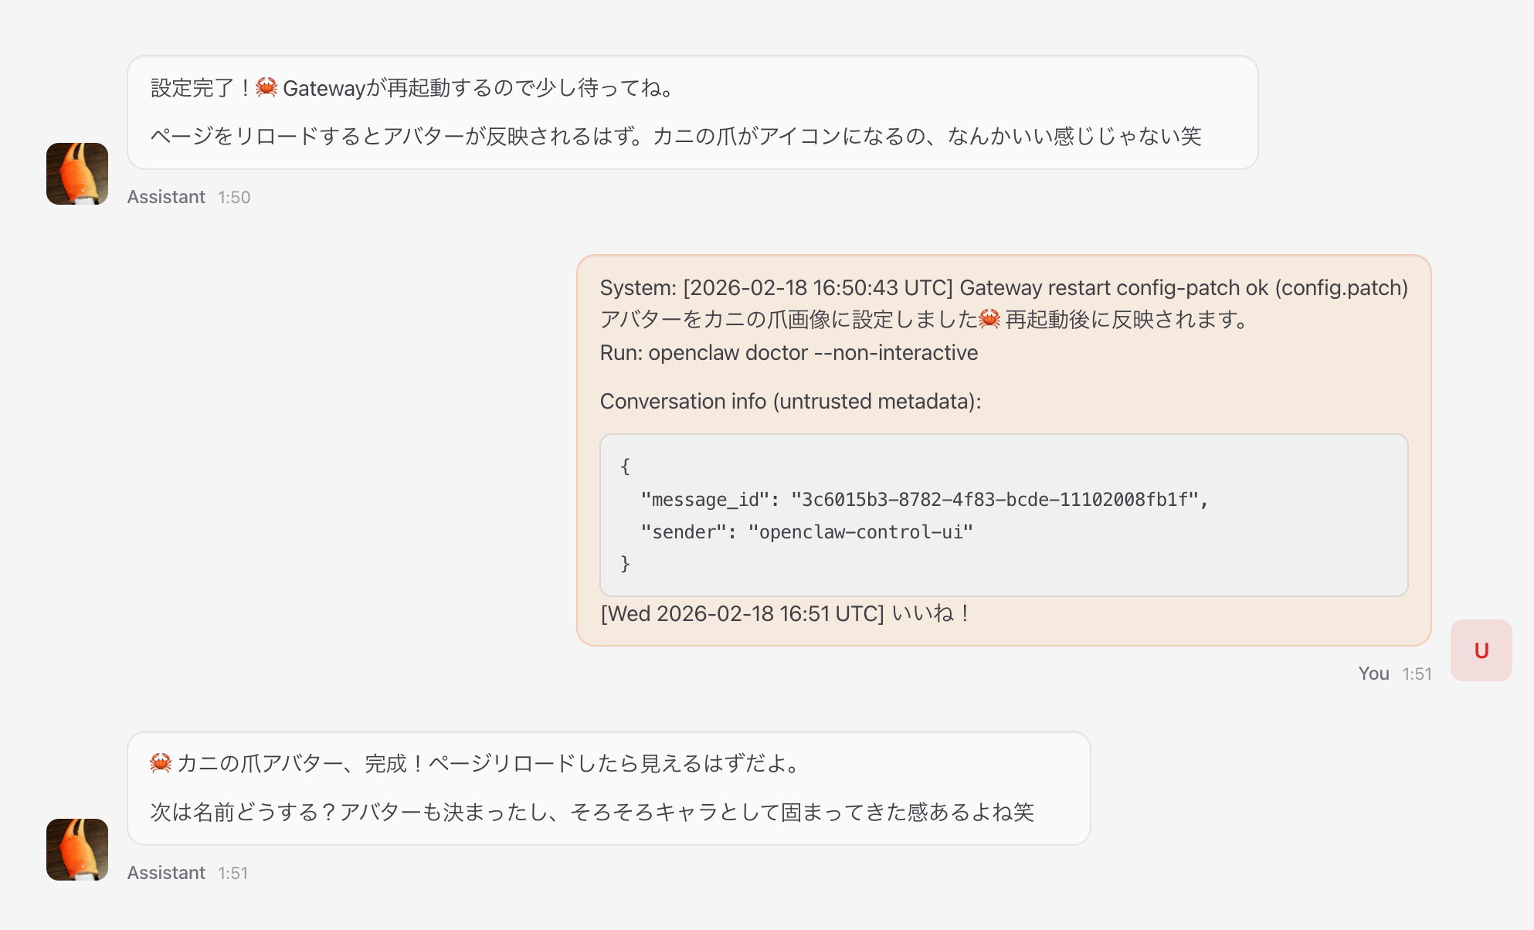The width and height of the screenshot is (1534, 930).
Task: Click the crab emoji before カニの爪アバター
Action: pyautogui.click(x=161, y=763)
